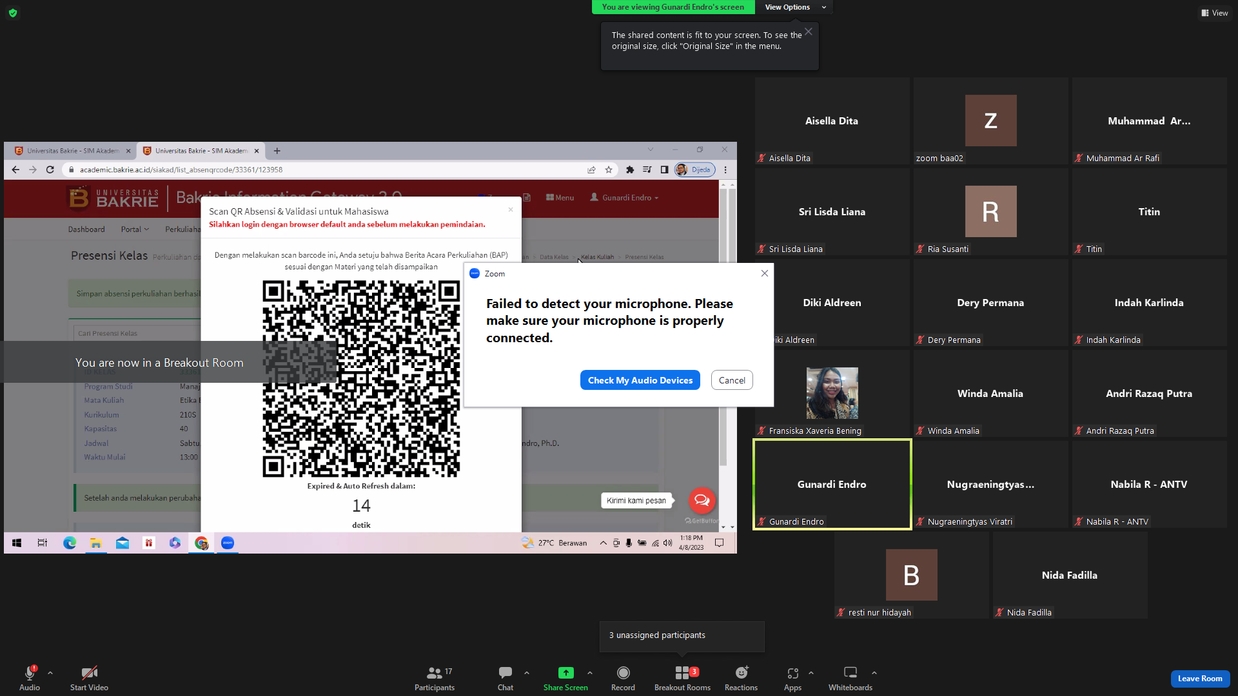1238x696 pixels.
Task: Open a new browser tab
Action: click(x=277, y=151)
